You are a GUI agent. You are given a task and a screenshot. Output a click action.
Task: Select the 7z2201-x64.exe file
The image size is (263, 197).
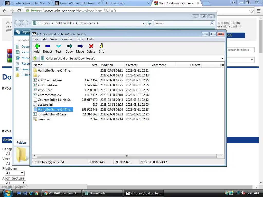48,85
